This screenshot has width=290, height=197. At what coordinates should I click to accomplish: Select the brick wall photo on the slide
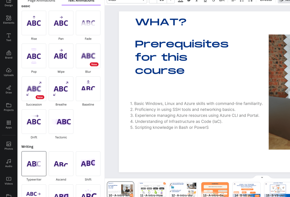[279, 92]
